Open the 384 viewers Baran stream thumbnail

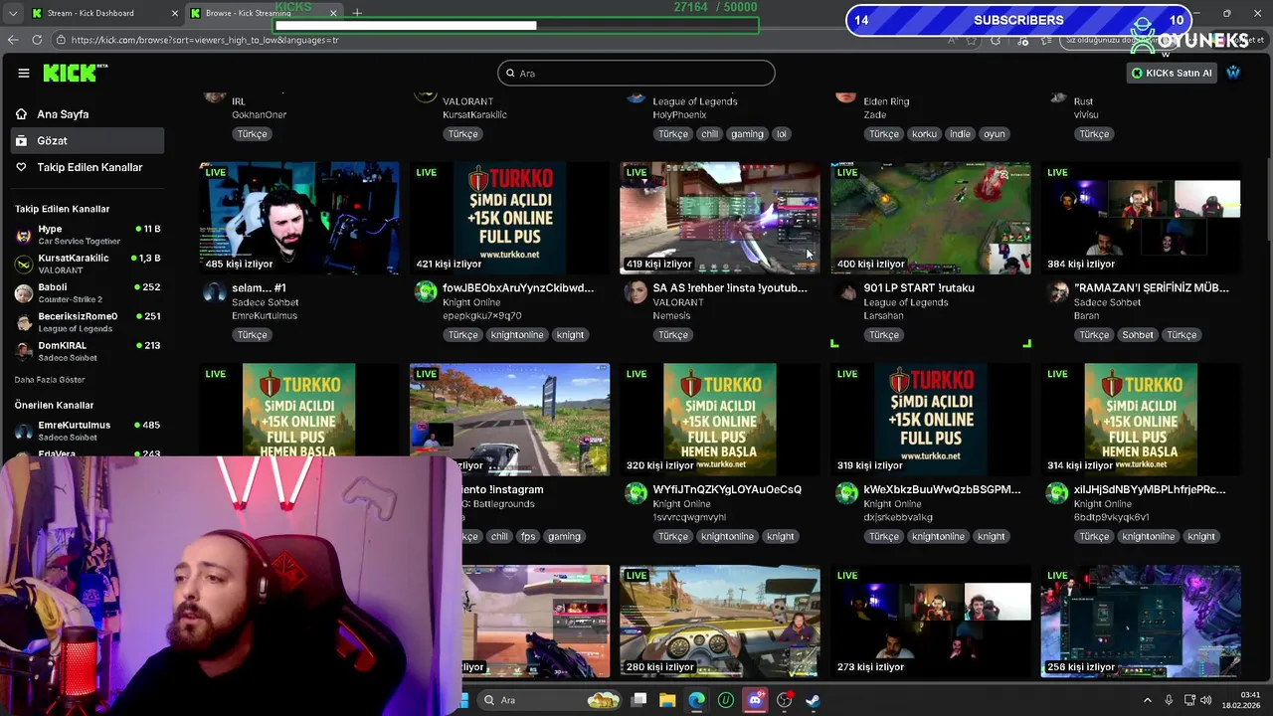point(1142,218)
